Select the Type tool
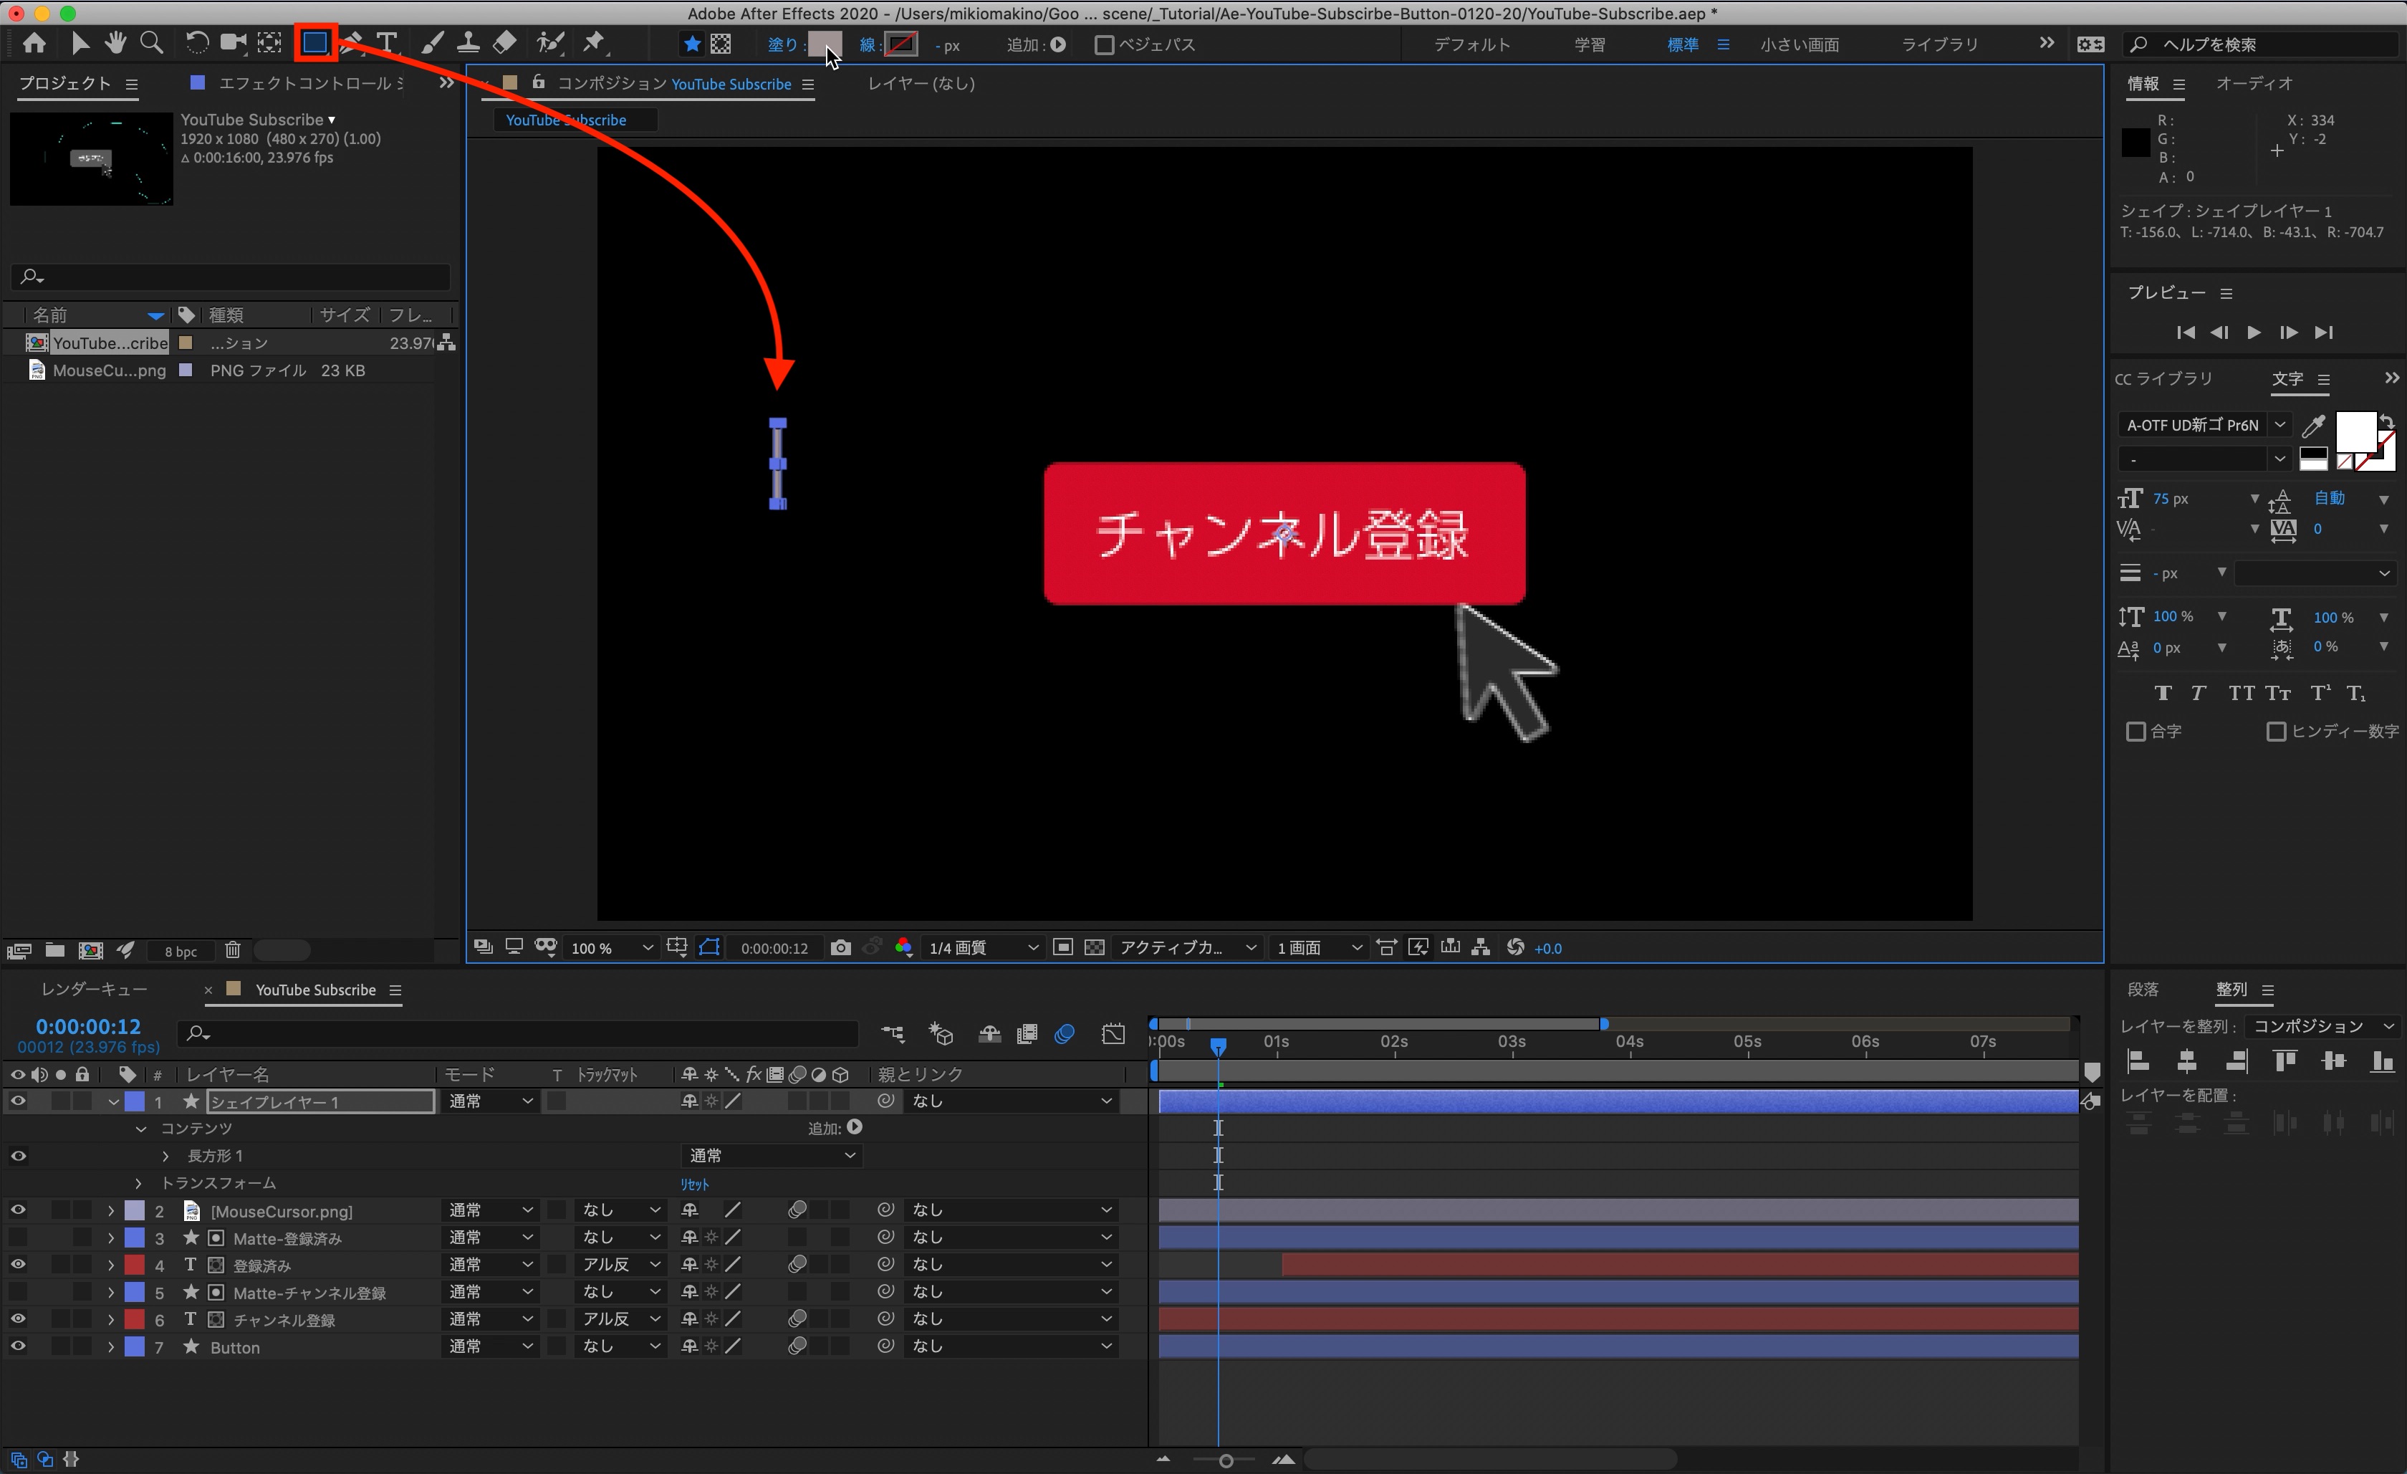2407x1474 pixels. 387,43
